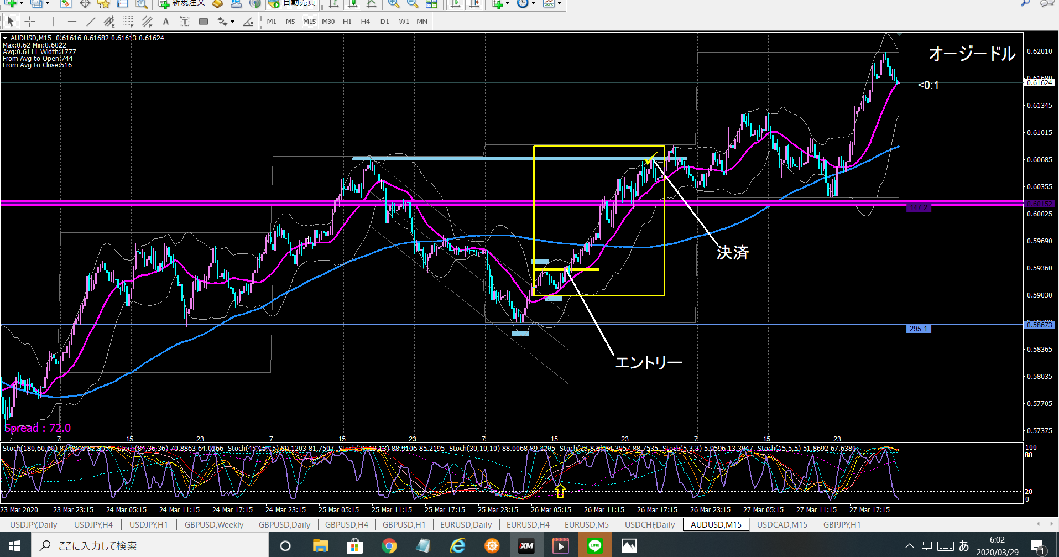
Task: Switch timeframe to MN
Action: pos(422,22)
